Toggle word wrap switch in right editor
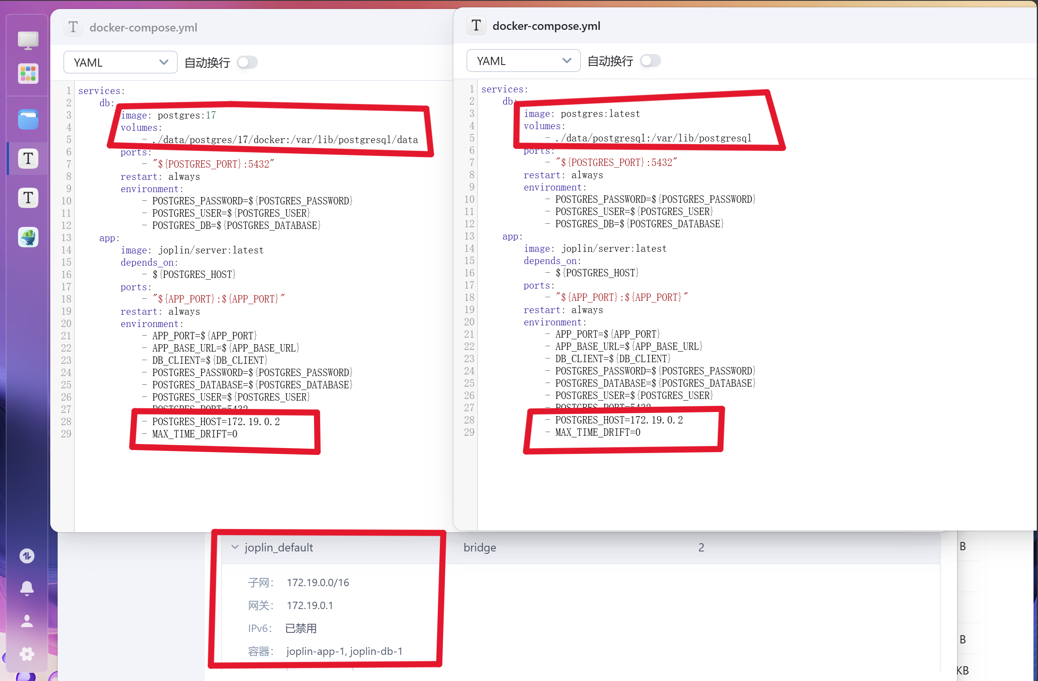 point(650,60)
